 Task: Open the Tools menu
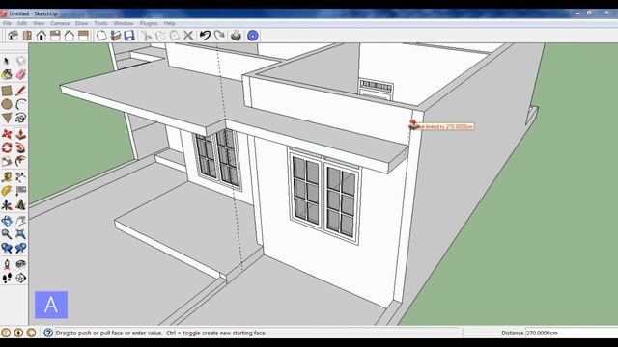point(100,23)
